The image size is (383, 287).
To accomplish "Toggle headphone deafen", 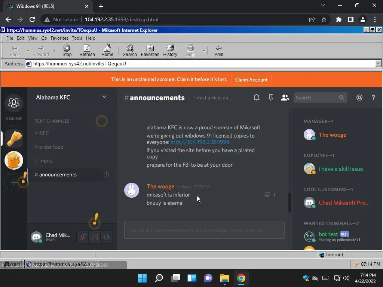I will pos(95,237).
